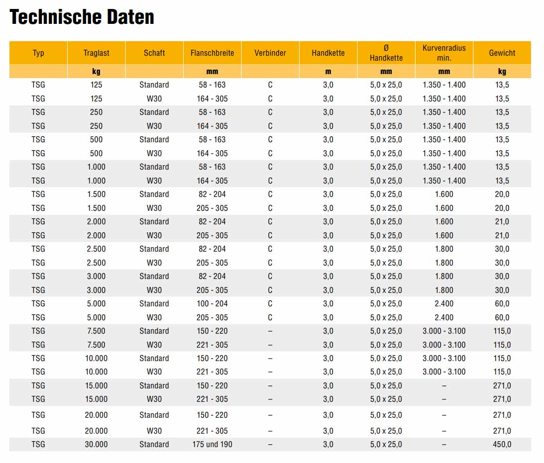Select W30 Schaft in 7.500 row
Image resolution: width=544 pixels, height=463 pixels.
pyautogui.click(x=154, y=345)
